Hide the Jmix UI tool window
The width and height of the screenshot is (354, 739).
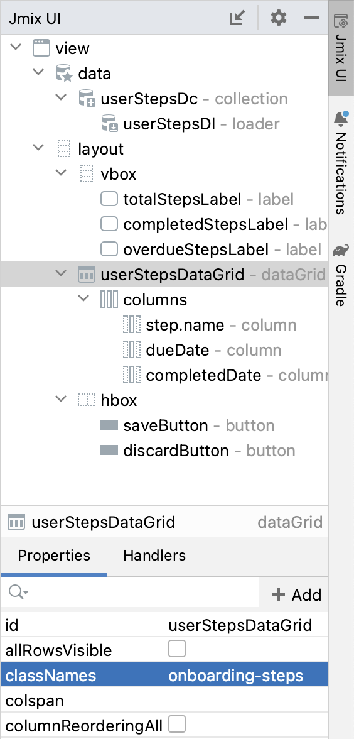[311, 18]
